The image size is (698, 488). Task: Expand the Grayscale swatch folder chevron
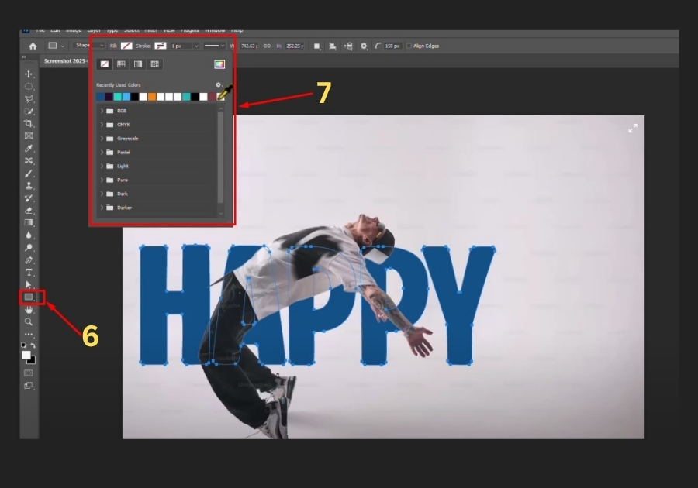tap(102, 138)
